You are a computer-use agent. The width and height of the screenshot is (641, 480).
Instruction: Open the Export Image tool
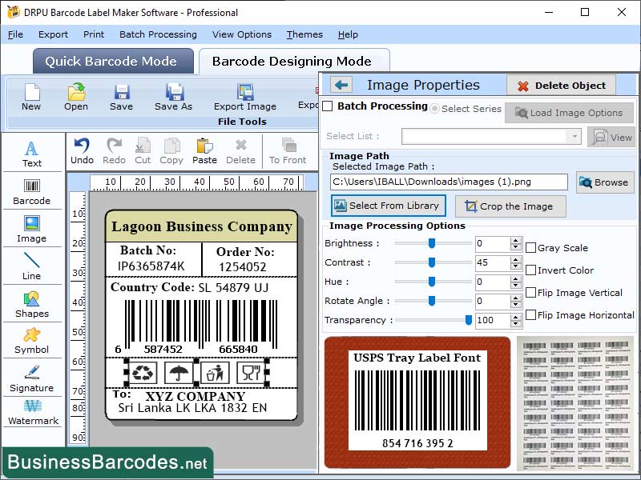coord(244,98)
